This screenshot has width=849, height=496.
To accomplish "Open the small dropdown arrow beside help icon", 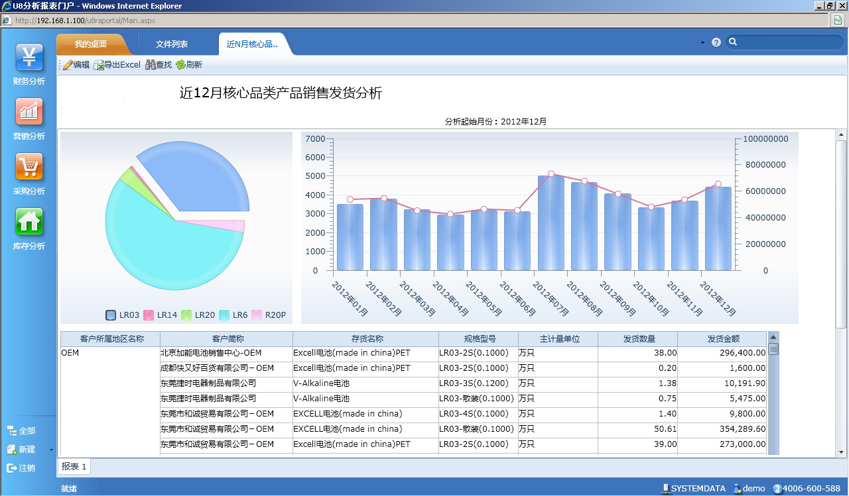I will point(702,43).
